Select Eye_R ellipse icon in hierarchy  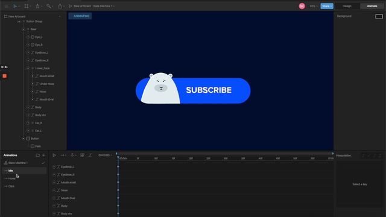33,45
